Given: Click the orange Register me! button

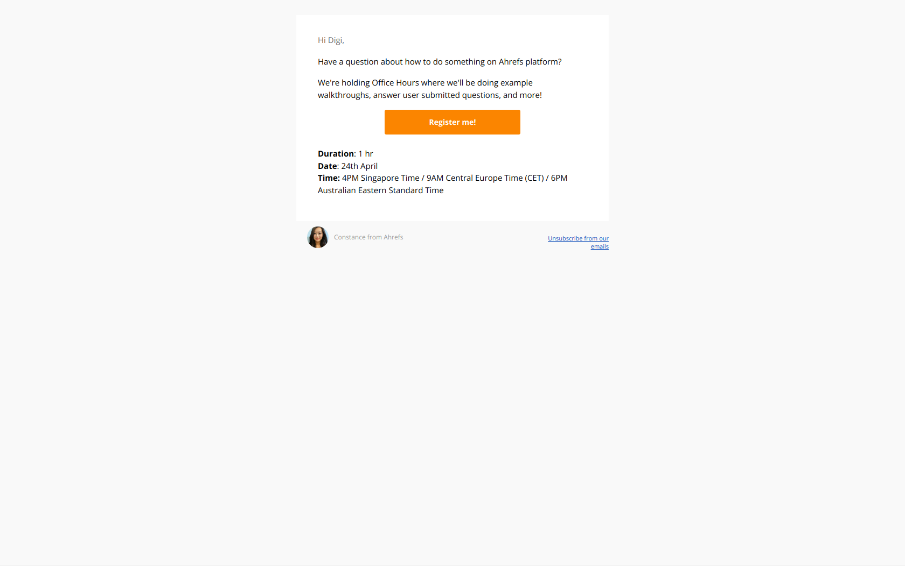Looking at the screenshot, I should pyautogui.click(x=452, y=122).
